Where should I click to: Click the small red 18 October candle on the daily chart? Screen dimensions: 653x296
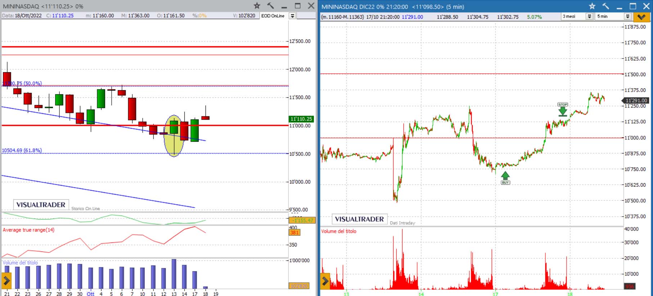pos(206,117)
